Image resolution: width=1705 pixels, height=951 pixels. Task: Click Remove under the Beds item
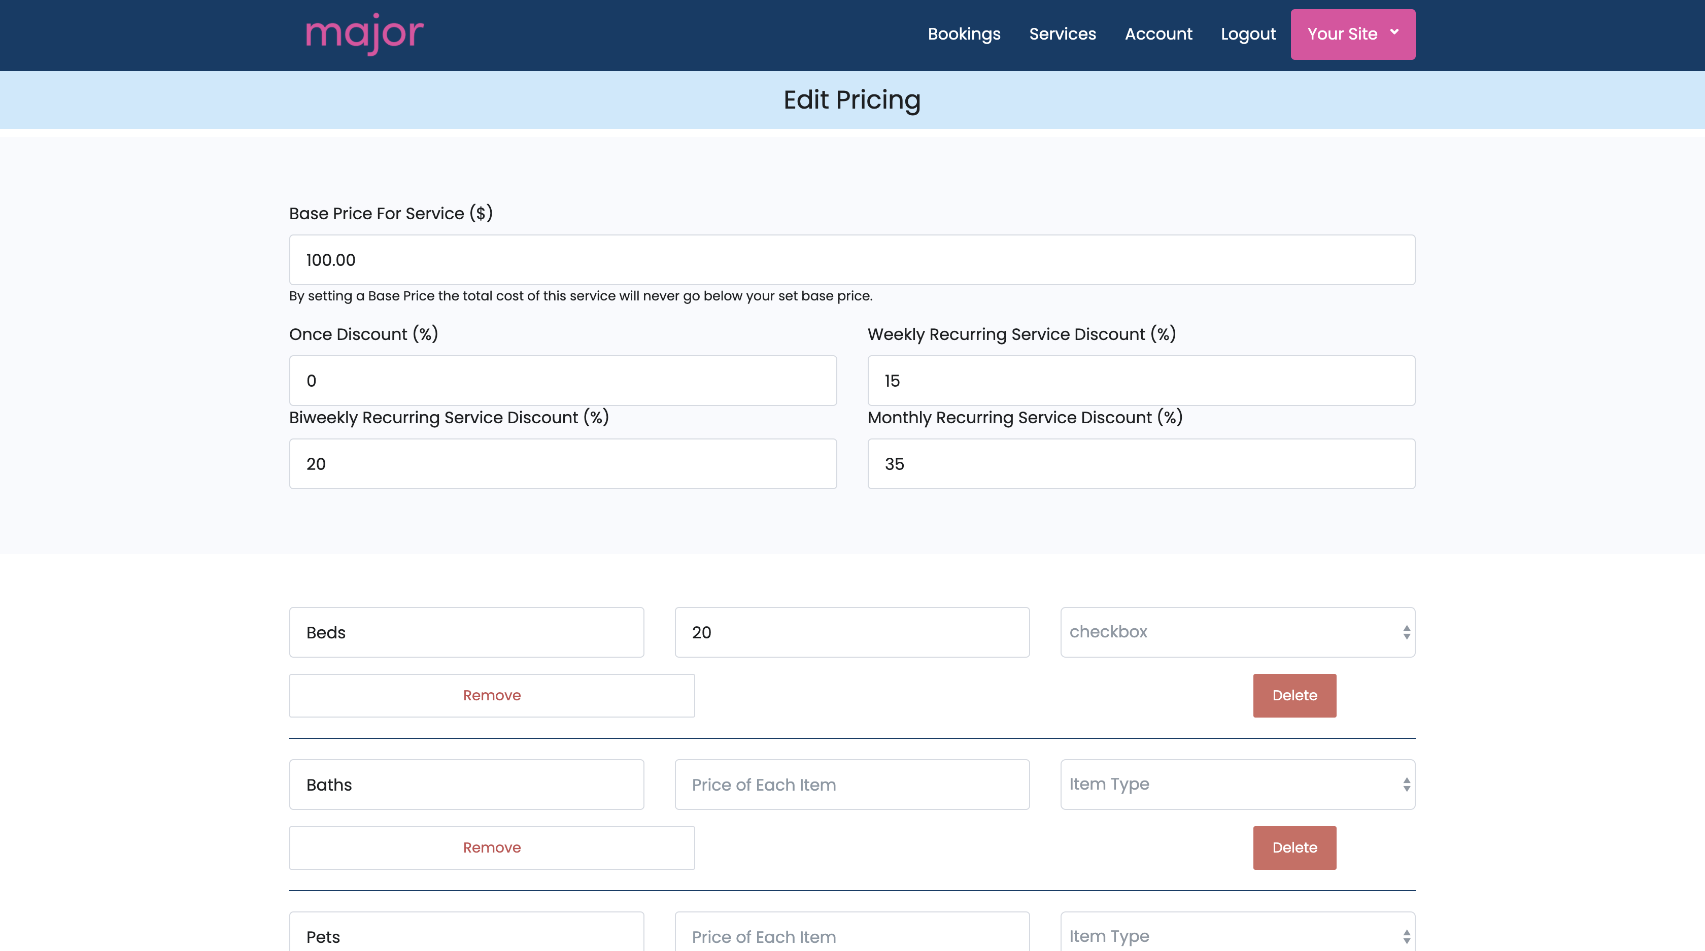click(x=492, y=695)
